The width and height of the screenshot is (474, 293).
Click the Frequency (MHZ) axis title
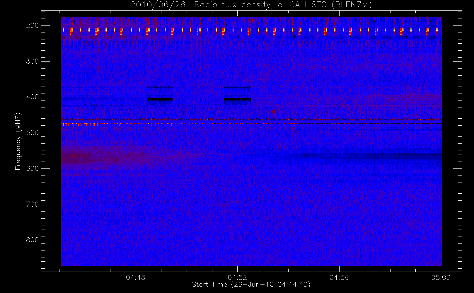[18, 141]
